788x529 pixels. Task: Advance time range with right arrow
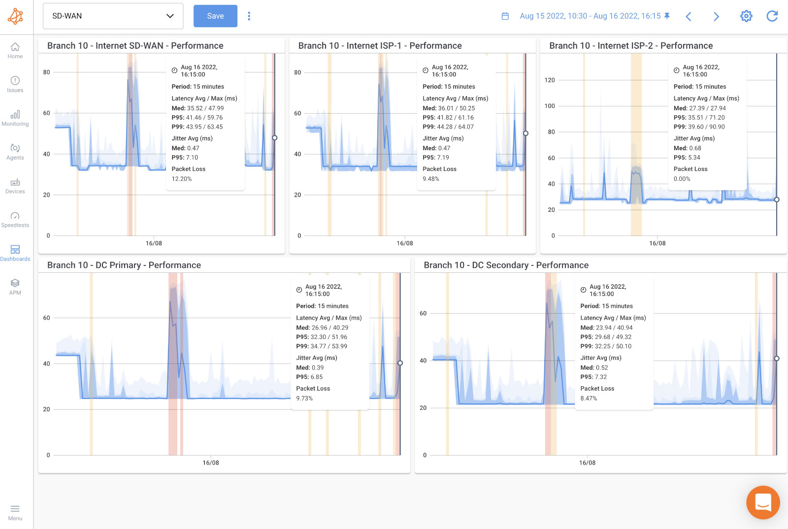[717, 16]
